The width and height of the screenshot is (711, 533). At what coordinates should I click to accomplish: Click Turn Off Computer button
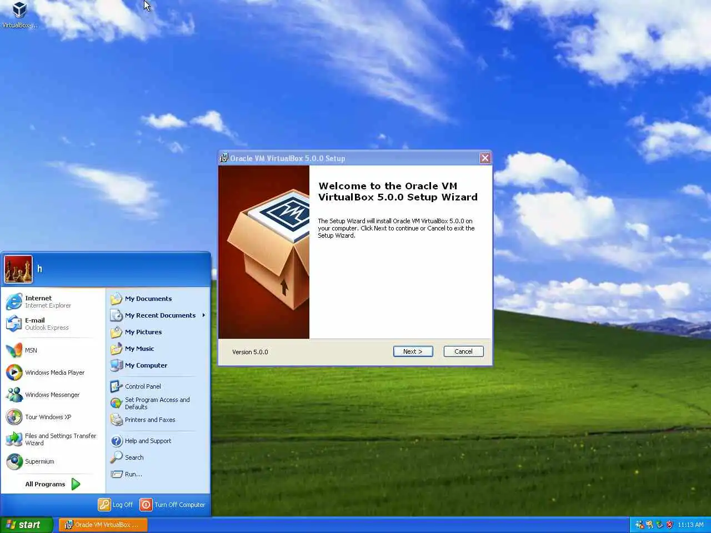point(173,505)
